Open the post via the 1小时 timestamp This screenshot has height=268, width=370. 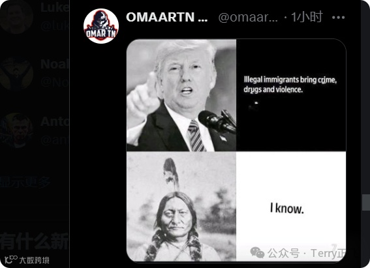307,17
